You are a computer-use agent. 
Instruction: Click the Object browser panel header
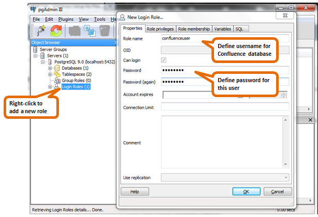(x=73, y=42)
